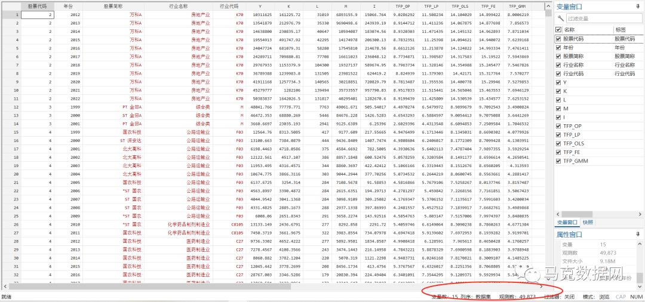Click the 变量 count '15' property
The height and width of the screenshot is (302, 645).
click(603, 244)
